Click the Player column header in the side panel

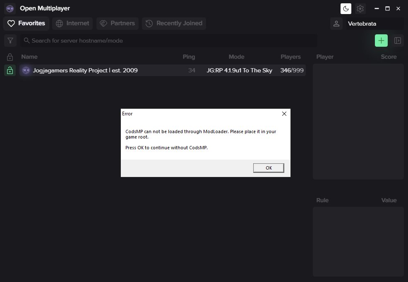[325, 57]
